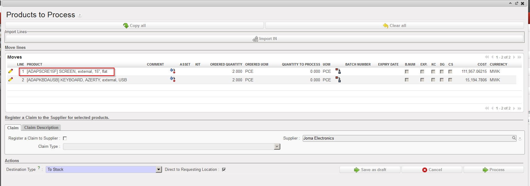Sort by QUANTITY TO PROCESS column header
Screen dimensions: 530x186
click(x=301, y=64)
